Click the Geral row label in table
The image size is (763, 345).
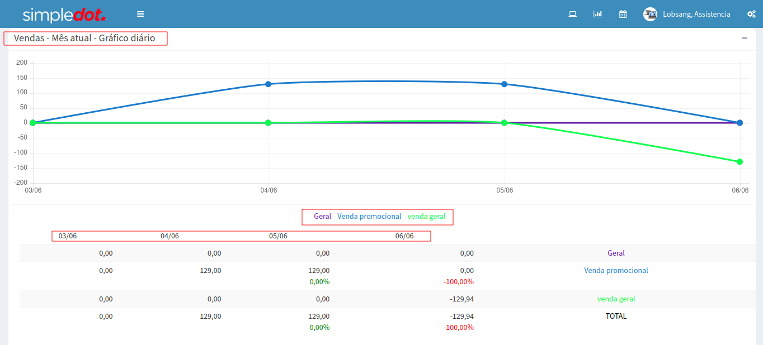[616, 253]
